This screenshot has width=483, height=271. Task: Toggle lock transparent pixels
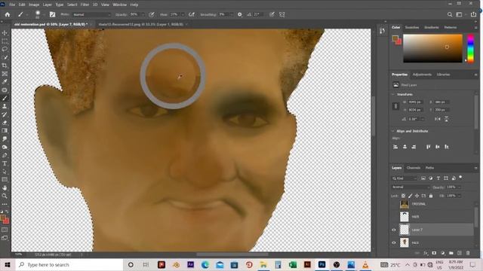(403, 196)
